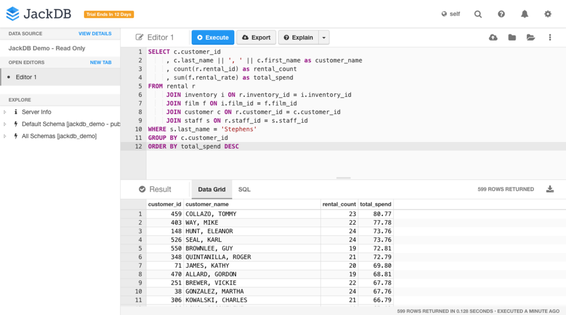Click the edit pencil icon beside Editor 1

[139, 37]
